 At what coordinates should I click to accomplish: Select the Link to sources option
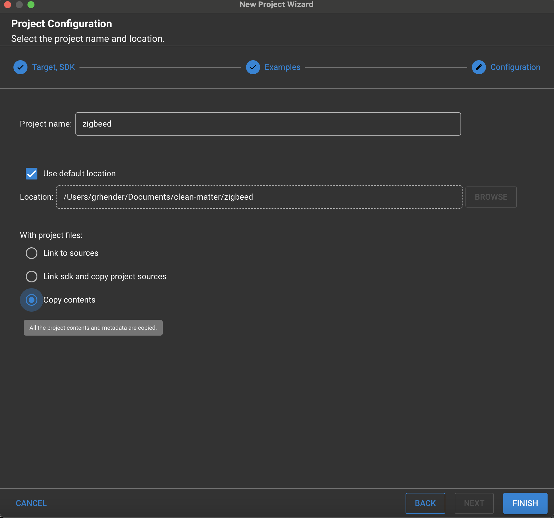(32, 253)
